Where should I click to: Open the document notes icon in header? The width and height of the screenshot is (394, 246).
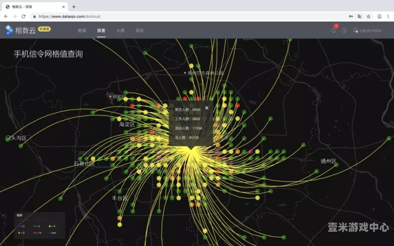[x=344, y=31]
